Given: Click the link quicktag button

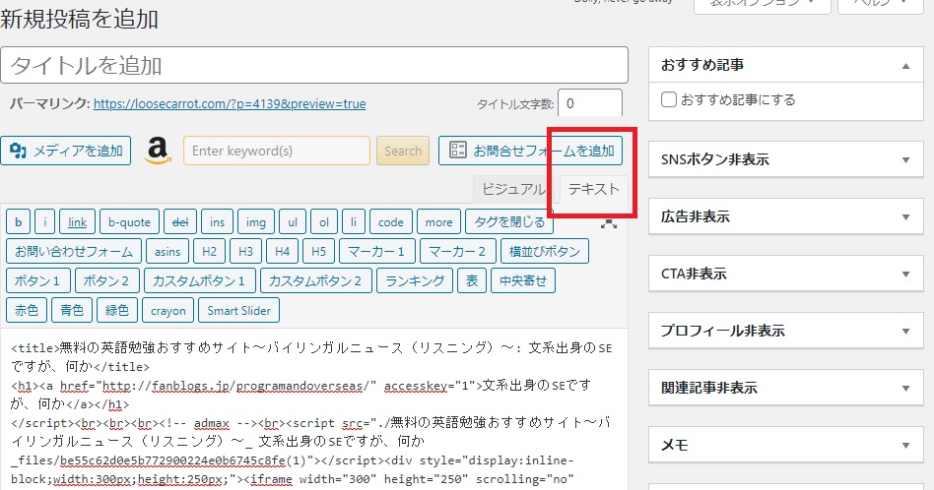Looking at the screenshot, I should pos(78,221).
